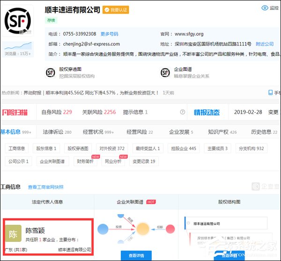Select the 变更记录 19 sub-tab
Image resolution: width=281 pixels, height=261 pixels.
click(144, 161)
